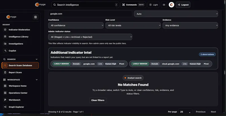Open the Per page 25 dropdown
226x116 pixels.
click(x=185, y=112)
